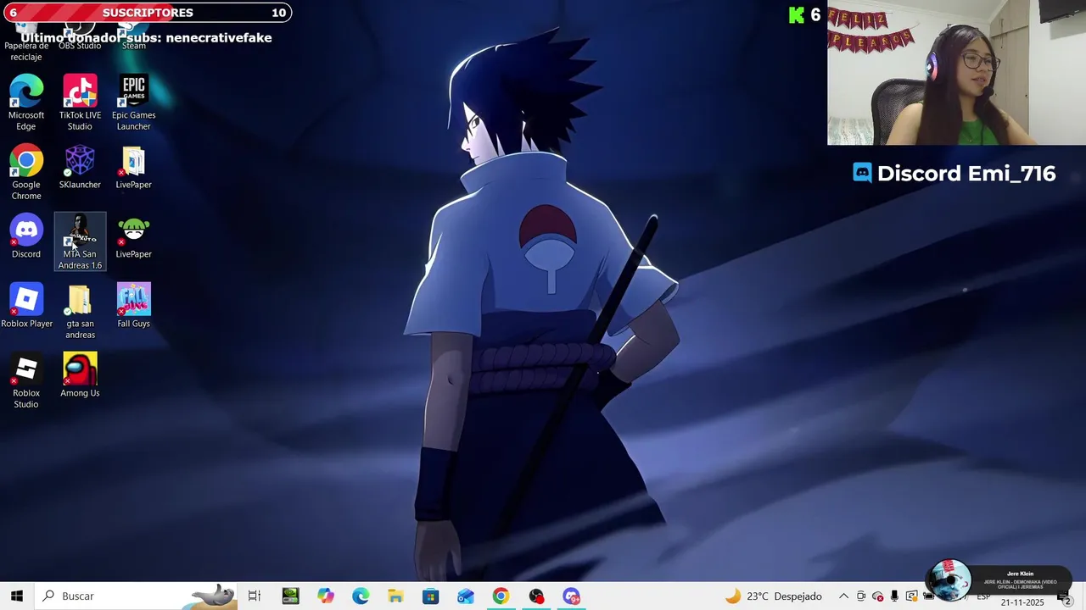Select the gta san andreas folder
The width and height of the screenshot is (1086, 610).
tap(80, 312)
